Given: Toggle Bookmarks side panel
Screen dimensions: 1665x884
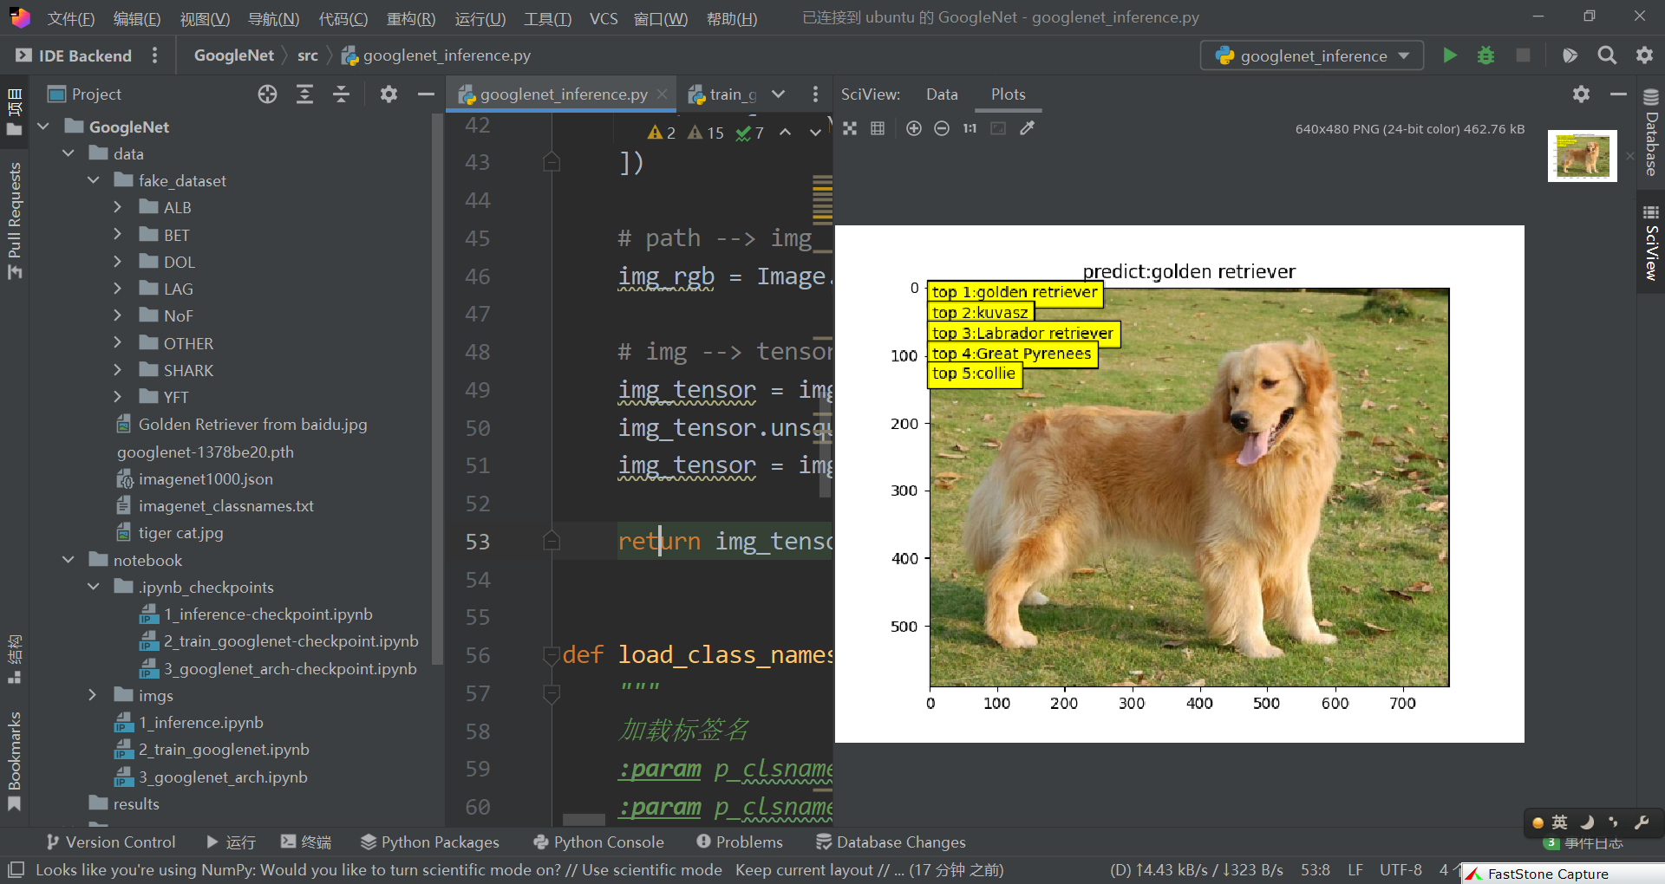Looking at the screenshot, I should coord(14,760).
